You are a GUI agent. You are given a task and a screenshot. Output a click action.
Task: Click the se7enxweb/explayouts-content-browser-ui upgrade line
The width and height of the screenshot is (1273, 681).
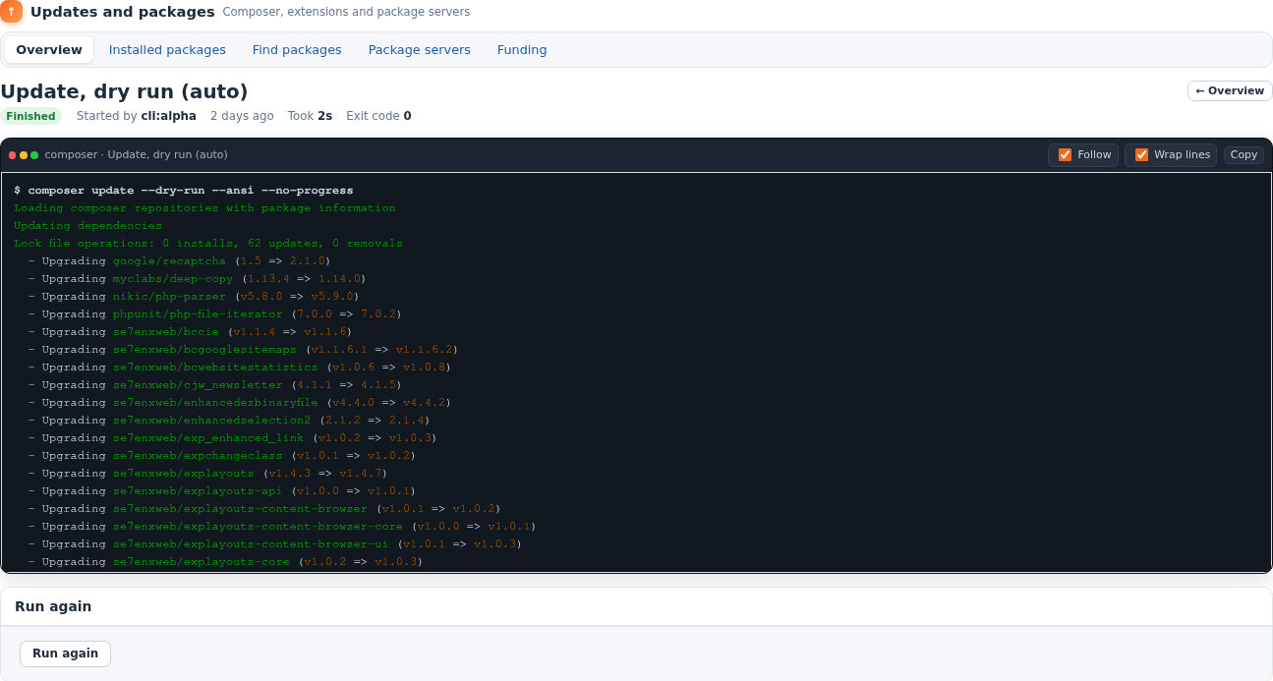pyautogui.click(x=274, y=544)
